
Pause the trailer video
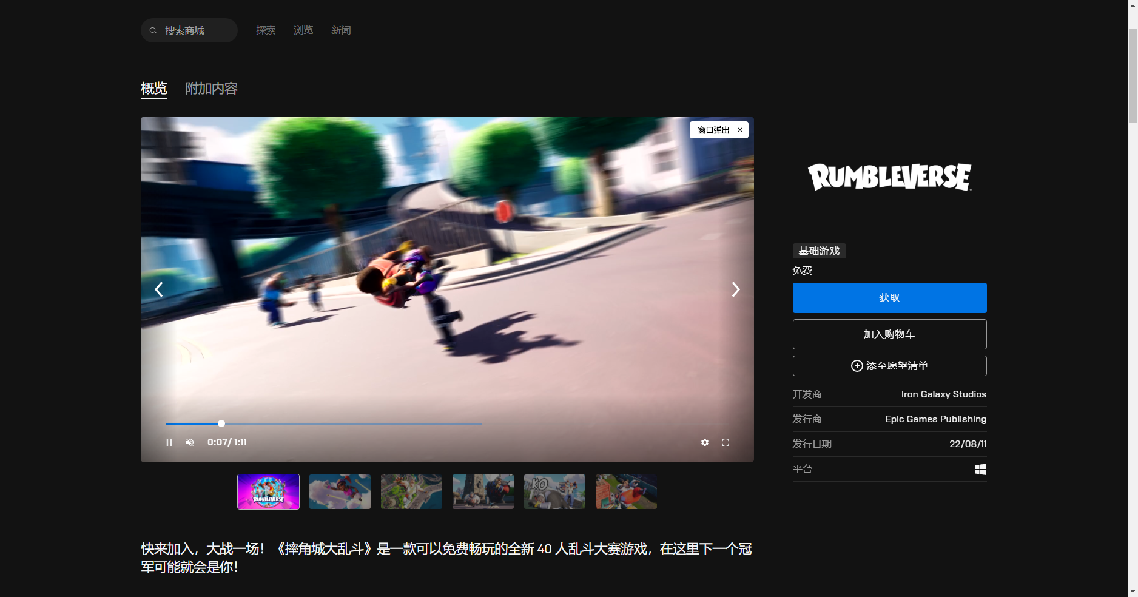(x=169, y=442)
